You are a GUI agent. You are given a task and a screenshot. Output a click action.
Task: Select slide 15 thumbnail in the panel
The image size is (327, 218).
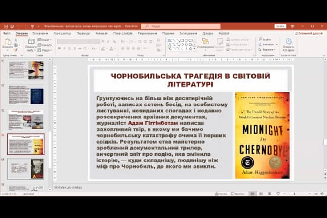(x=26, y=169)
